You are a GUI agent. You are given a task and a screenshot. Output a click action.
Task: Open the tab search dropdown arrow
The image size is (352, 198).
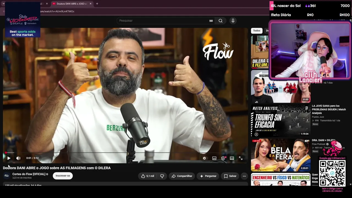(3, 4)
